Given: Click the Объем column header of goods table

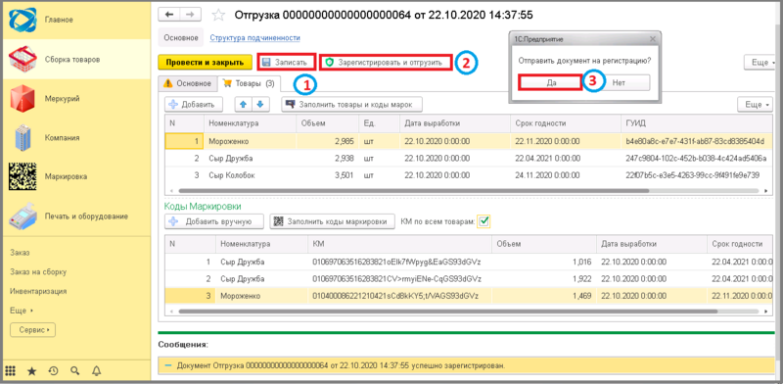Looking at the screenshot, I should [x=327, y=123].
